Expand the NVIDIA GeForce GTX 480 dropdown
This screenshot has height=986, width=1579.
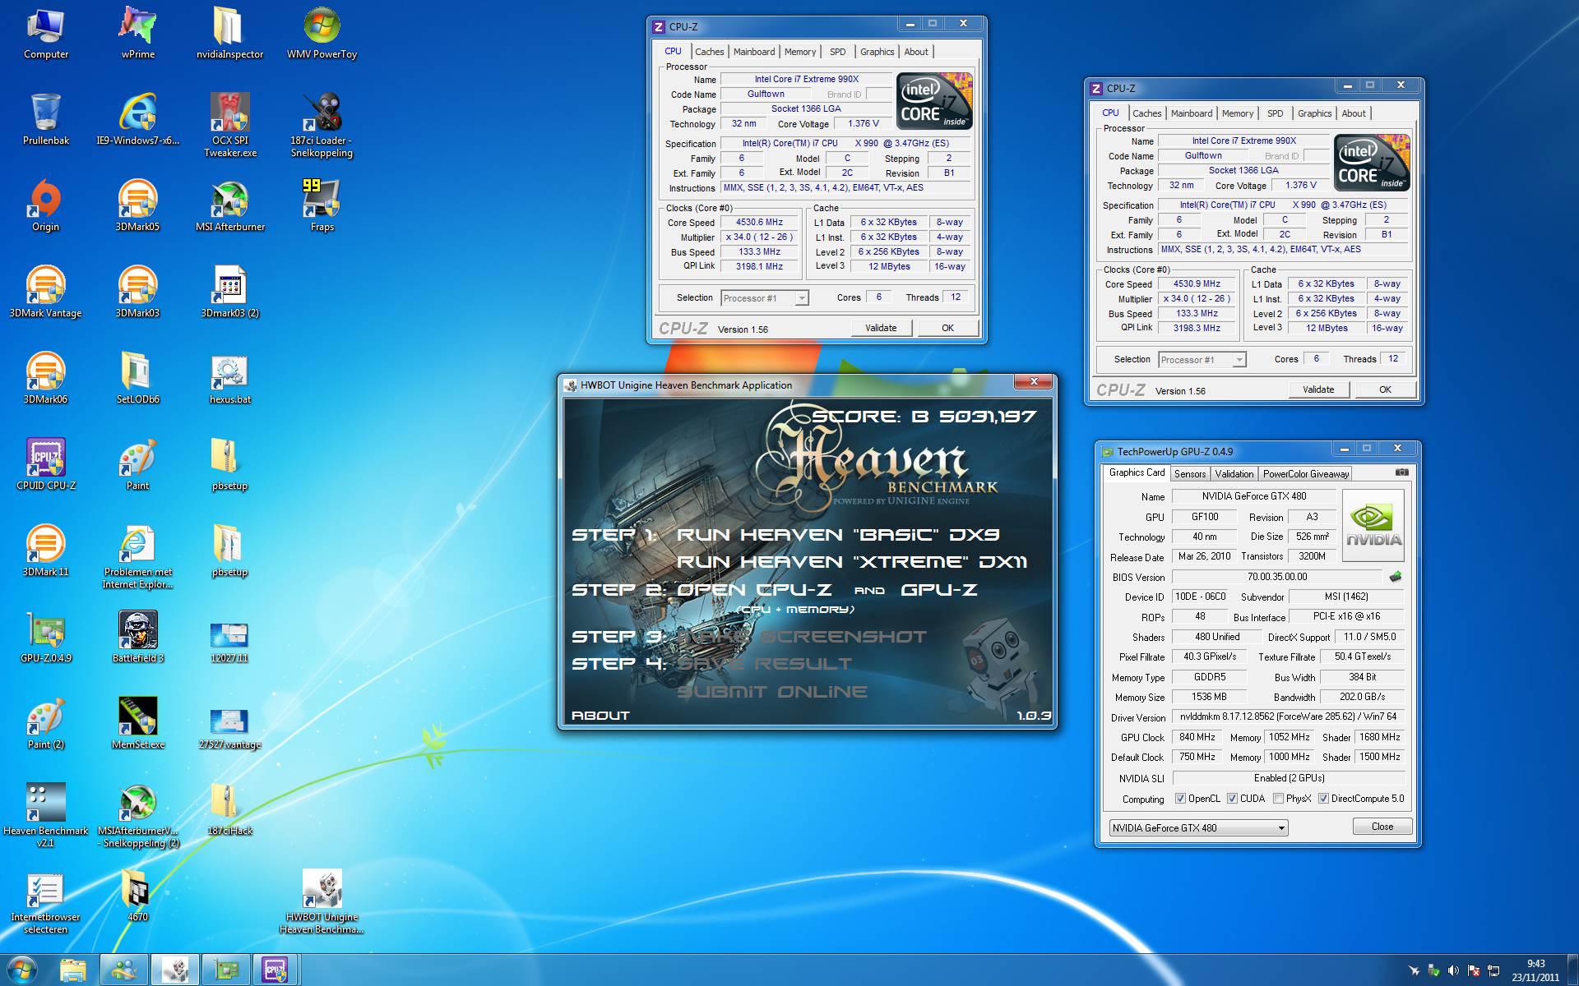1198,827
